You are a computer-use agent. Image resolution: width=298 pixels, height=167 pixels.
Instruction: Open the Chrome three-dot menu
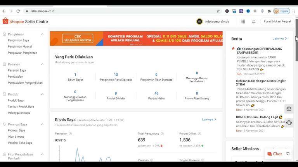pos(294,11)
